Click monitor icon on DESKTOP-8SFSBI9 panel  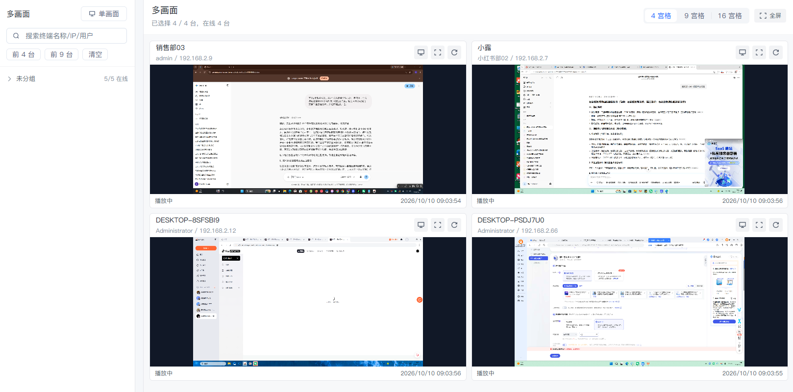421,225
